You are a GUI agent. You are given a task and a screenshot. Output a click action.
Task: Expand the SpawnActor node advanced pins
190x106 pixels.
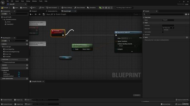[132, 52]
